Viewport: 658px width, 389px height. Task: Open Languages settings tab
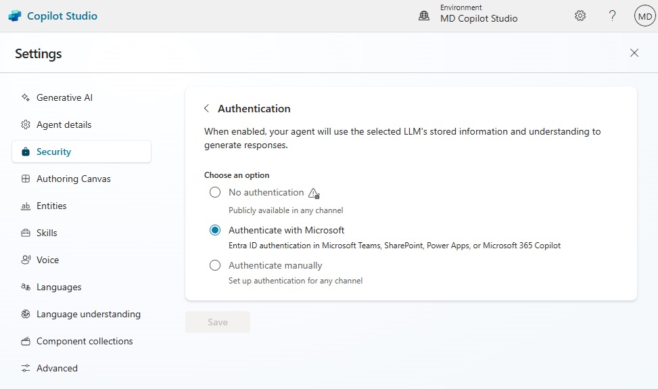tap(81, 287)
